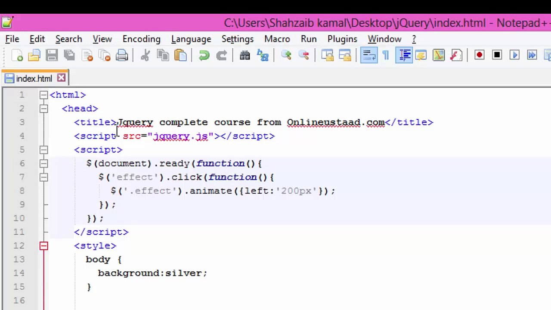
Task: Open the Window menu
Action: (384, 39)
